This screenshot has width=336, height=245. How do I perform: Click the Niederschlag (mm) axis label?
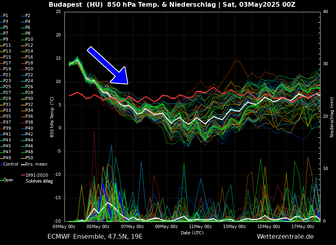332,117
